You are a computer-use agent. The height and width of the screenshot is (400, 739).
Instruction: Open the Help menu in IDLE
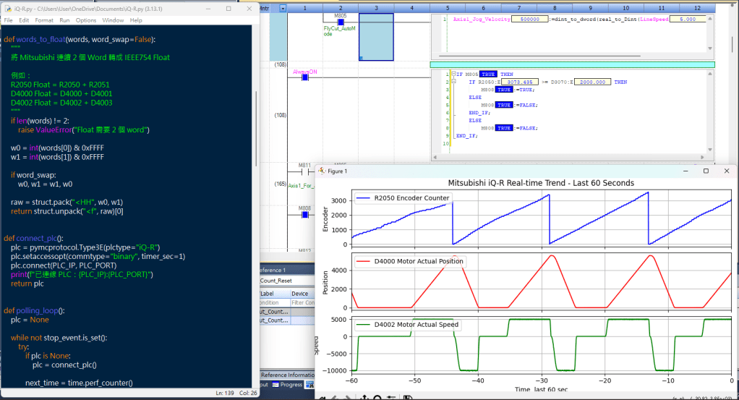[136, 20]
